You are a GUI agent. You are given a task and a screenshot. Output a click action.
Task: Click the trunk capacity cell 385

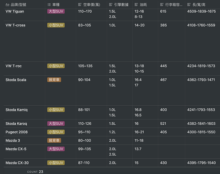click(171, 41)
